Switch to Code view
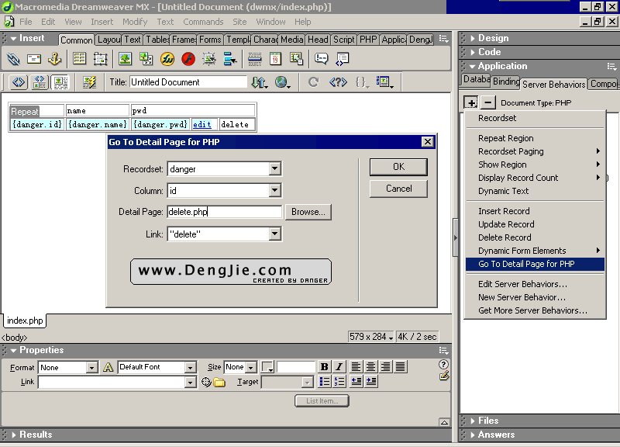The height and width of the screenshot is (447, 620). click(x=18, y=82)
